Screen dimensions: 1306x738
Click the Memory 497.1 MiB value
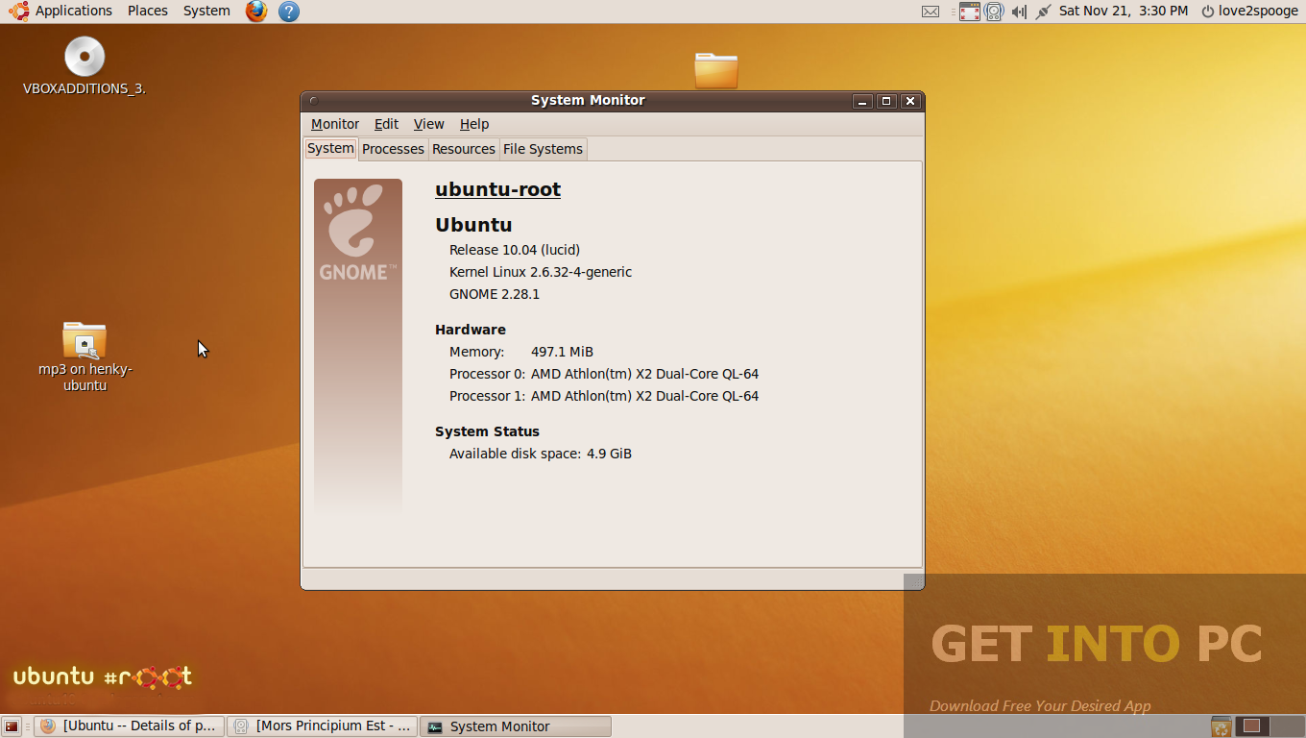point(562,352)
